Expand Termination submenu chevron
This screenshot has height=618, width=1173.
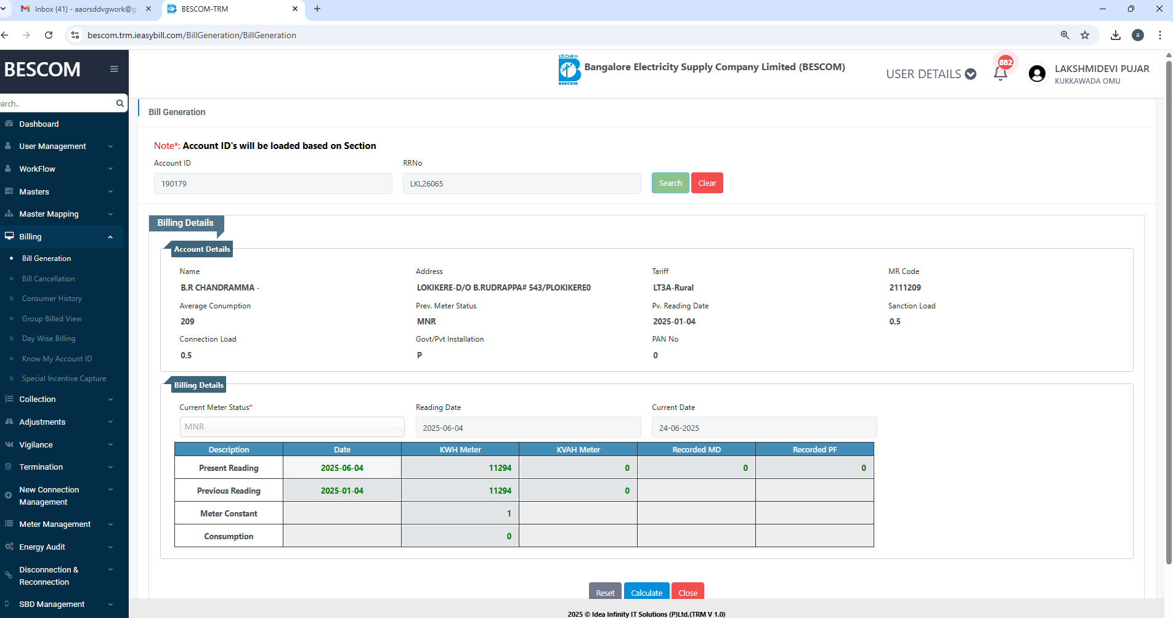coord(110,467)
